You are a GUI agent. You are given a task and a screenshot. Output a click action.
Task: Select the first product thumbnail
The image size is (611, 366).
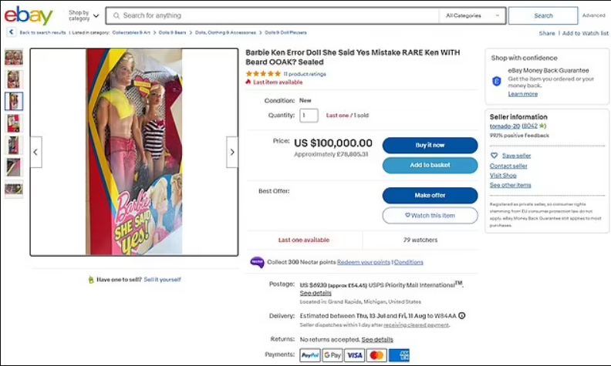14,57
